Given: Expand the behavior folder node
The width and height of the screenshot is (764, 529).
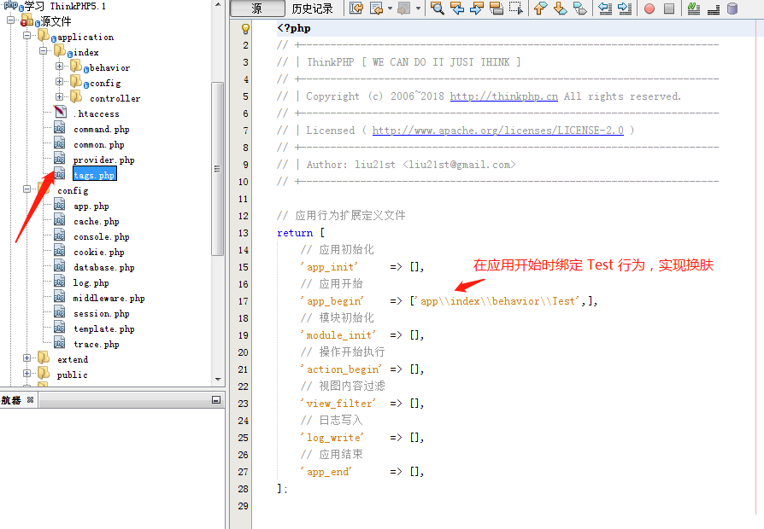Looking at the screenshot, I should (x=59, y=66).
